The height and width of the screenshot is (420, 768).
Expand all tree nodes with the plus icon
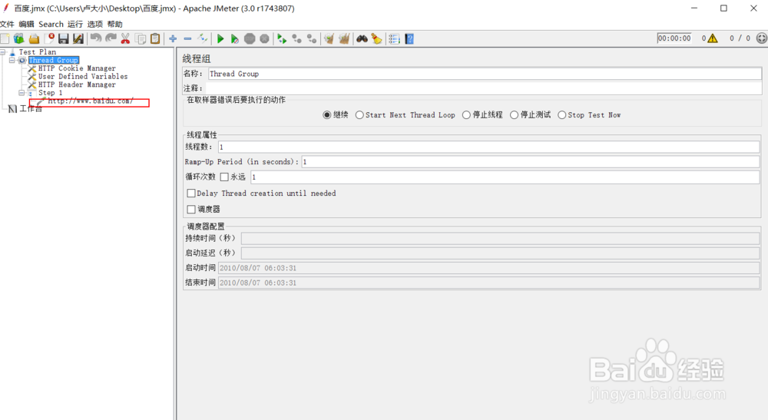(x=173, y=38)
